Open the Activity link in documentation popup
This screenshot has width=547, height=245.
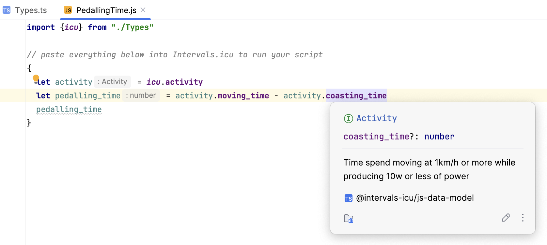click(x=377, y=118)
